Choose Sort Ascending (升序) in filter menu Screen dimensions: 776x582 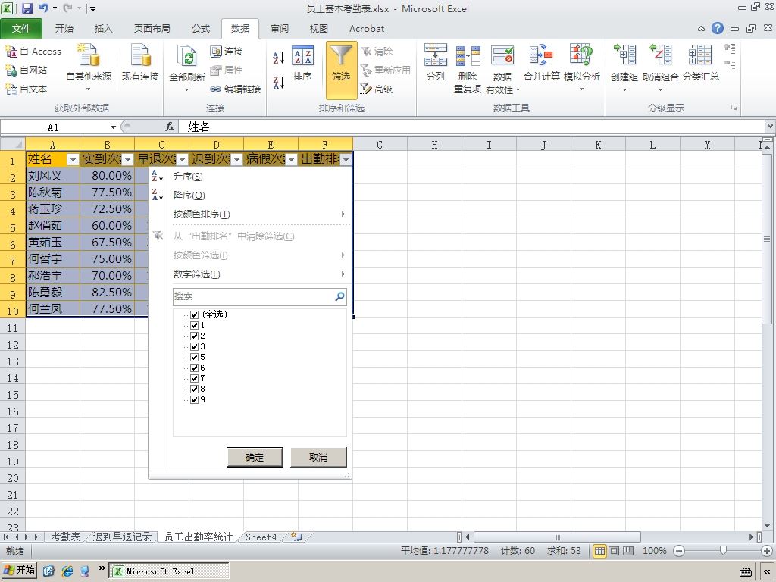(188, 176)
